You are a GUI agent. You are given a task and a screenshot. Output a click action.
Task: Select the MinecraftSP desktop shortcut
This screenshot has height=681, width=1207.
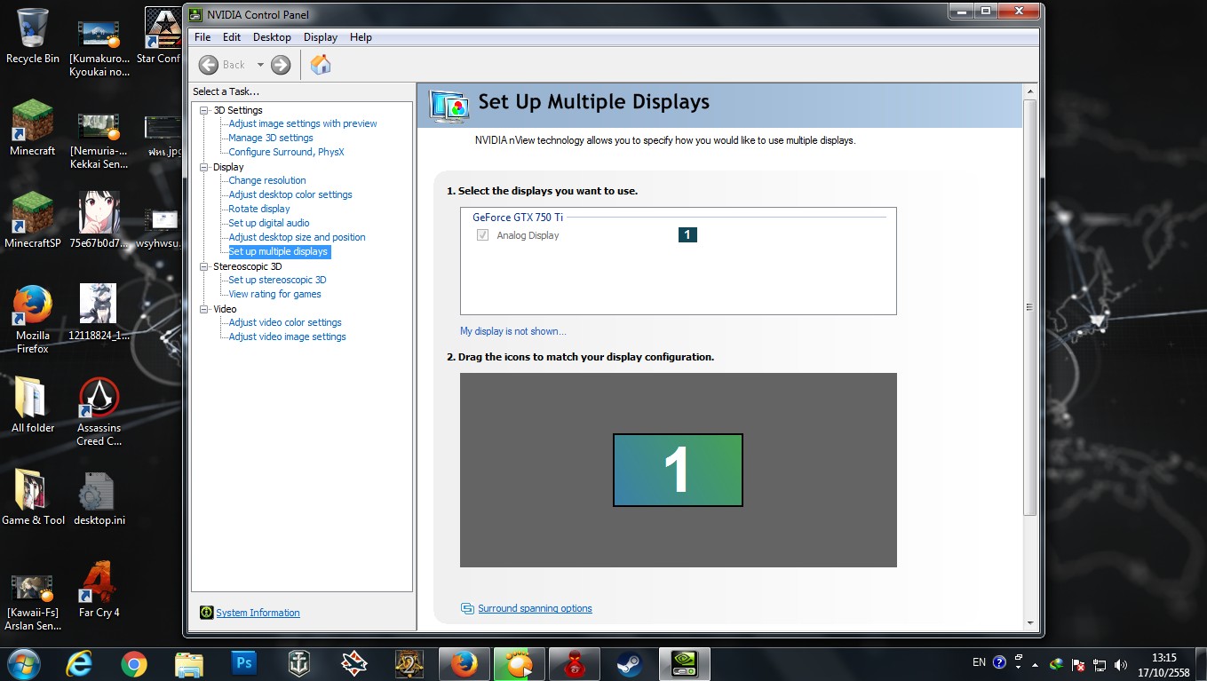33,220
